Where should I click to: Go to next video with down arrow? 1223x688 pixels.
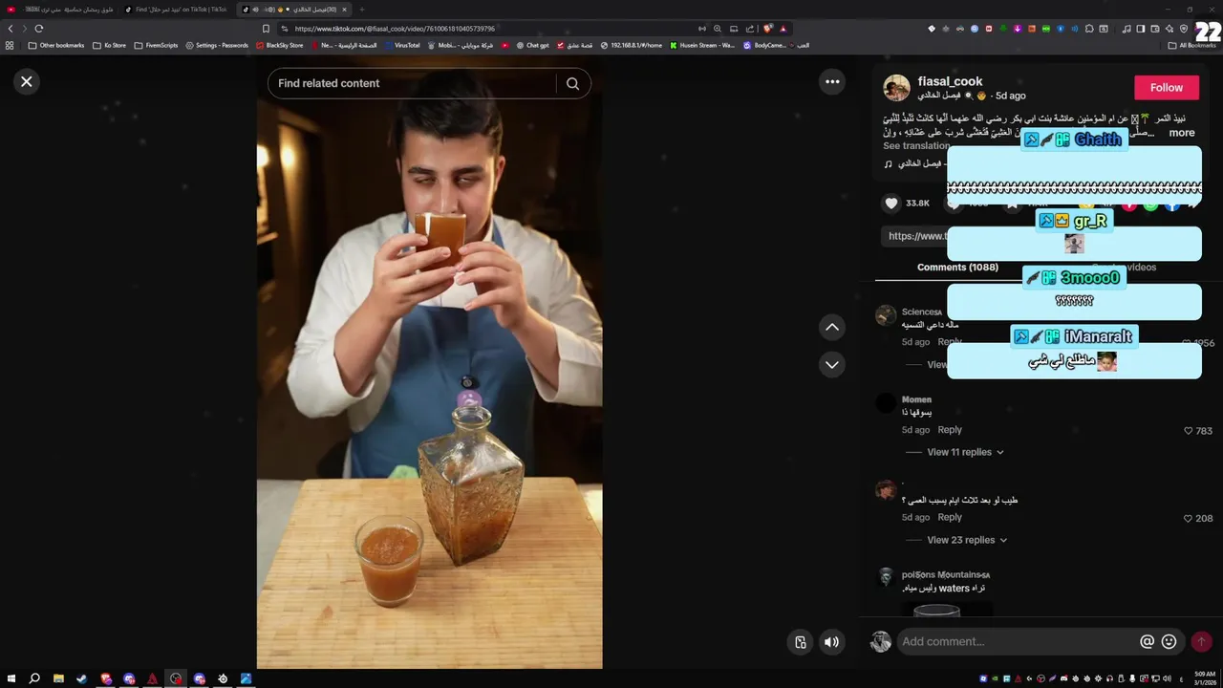pos(832,364)
